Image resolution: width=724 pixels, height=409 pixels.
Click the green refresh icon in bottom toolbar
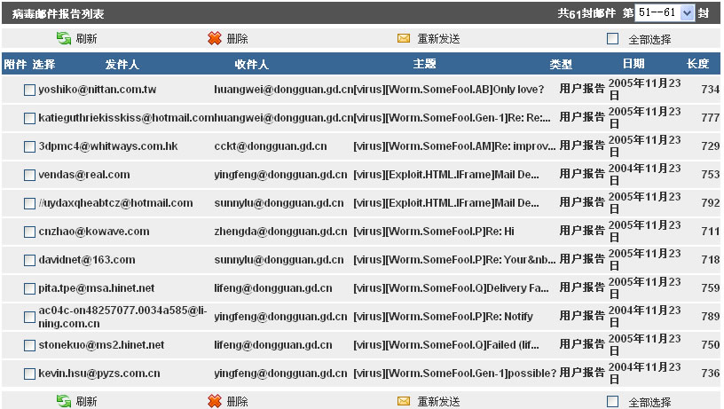click(x=63, y=402)
